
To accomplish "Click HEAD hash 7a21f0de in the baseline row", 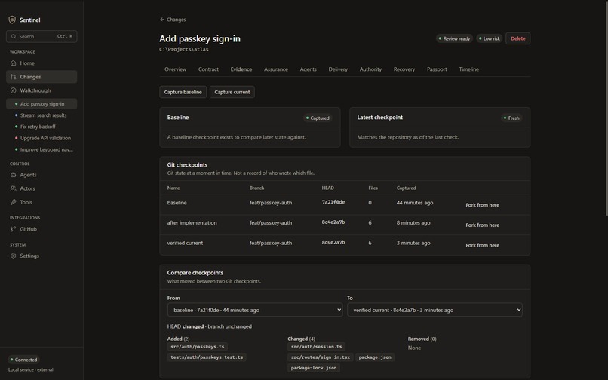I will [x=333, y=202].
